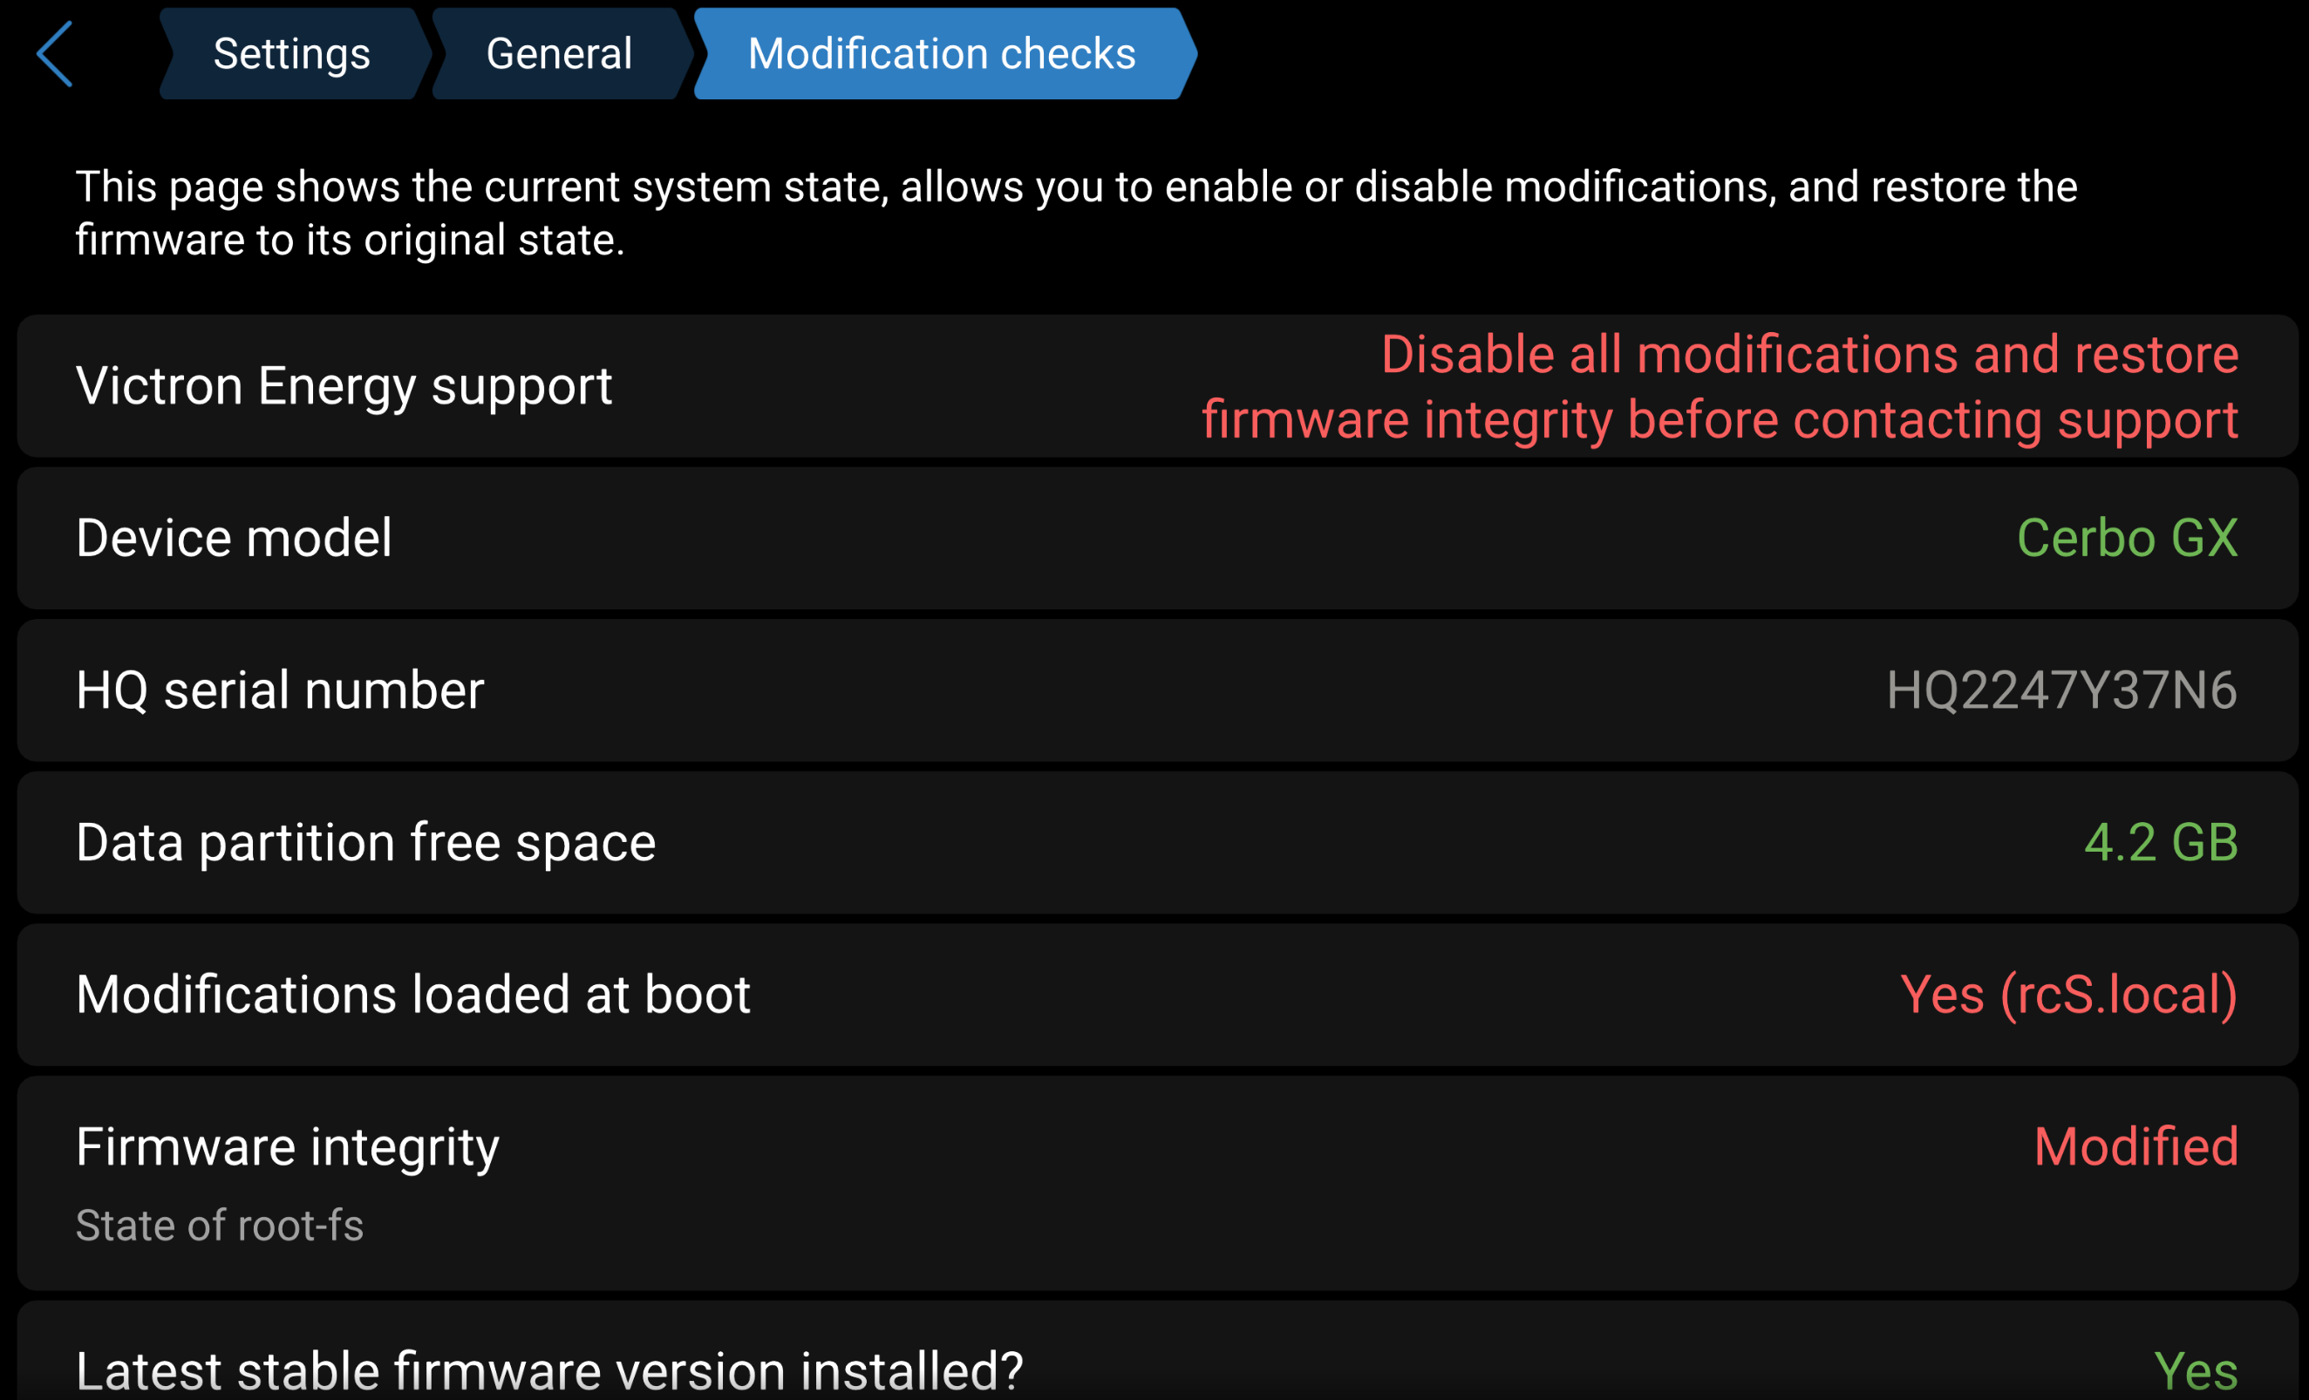Click the Cerbo GX value
Viewport: 2309px width, 1400px height.
coord(2128,538)
